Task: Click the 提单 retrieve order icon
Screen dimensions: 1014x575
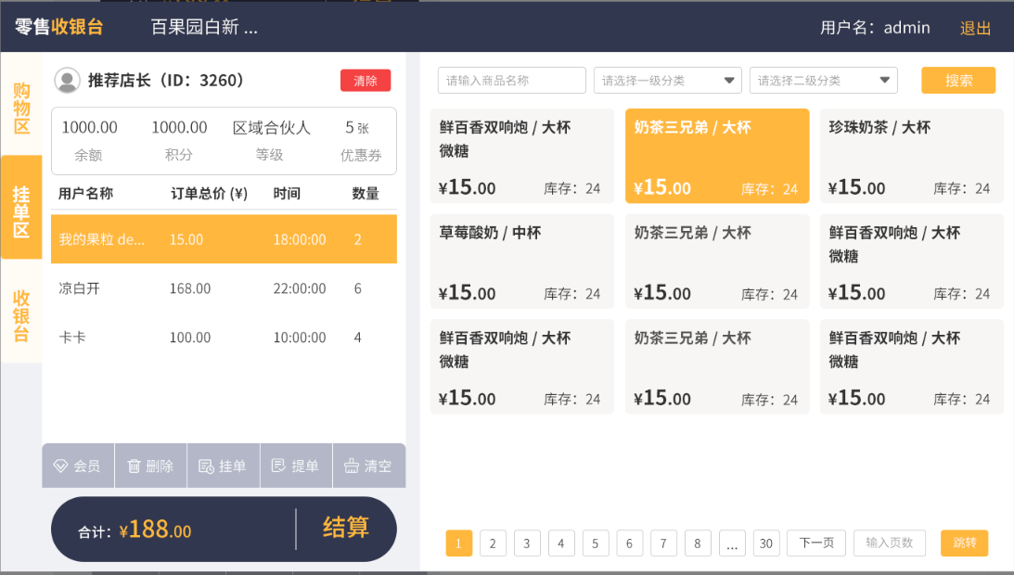Action: [x=278, y=466]
